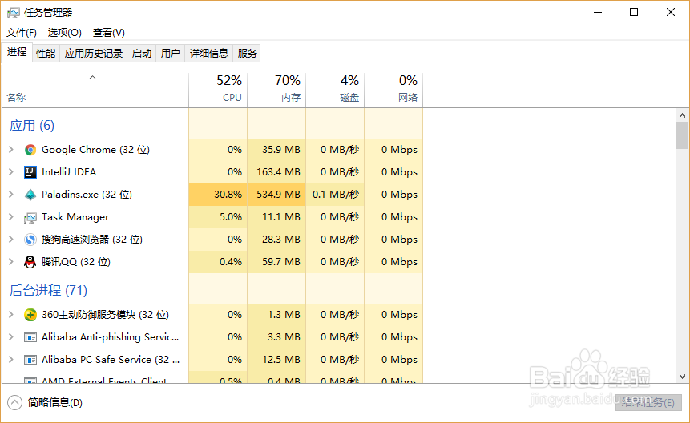Expand the 腾讯QQ process group
This screenshot has width=690, height=423.
pyautogui.click(x=11, y=262)
